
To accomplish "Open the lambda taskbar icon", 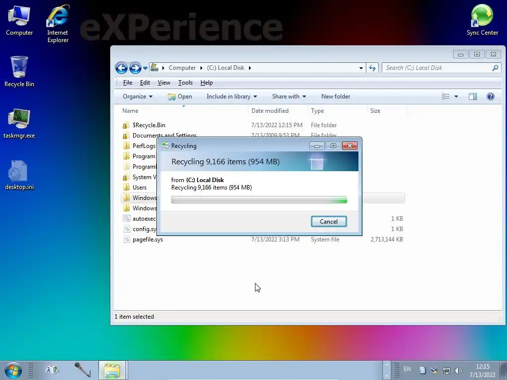I will click(x=52, y=370).
